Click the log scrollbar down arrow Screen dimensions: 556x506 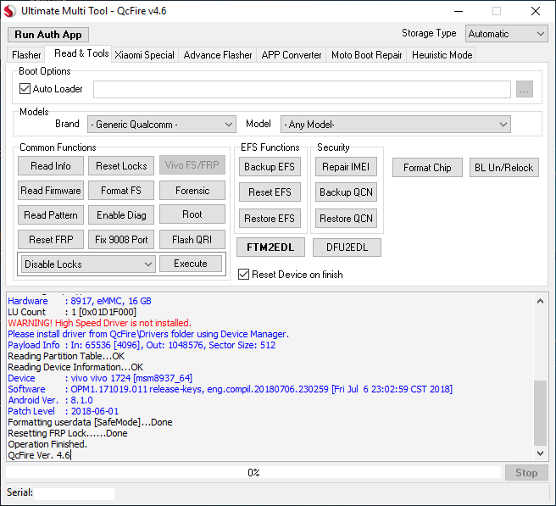coord(541,453)
